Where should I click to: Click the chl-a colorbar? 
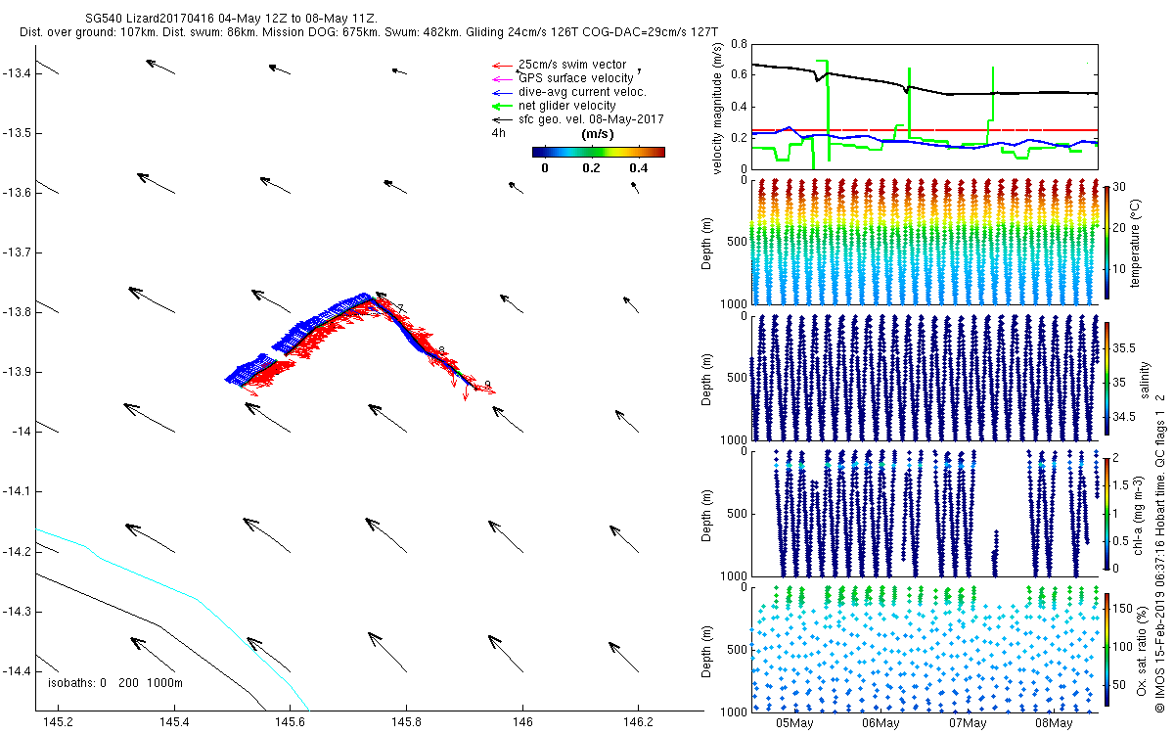(x=1106, y=513)
